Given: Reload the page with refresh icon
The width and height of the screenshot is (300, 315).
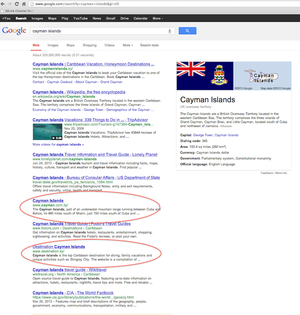Looking at the screenshot, I should pyautogui.click(x=17, y=4).
